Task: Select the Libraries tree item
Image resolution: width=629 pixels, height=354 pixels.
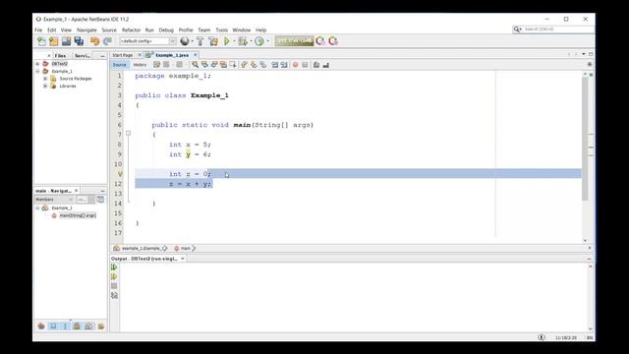Action: (x=68, y=86)
